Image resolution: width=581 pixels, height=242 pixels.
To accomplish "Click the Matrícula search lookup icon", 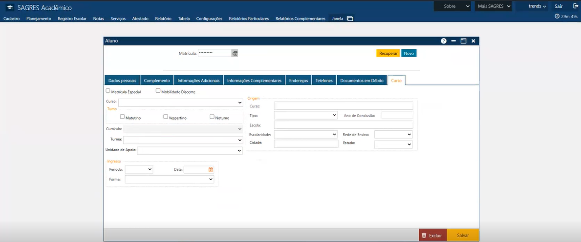I will tap(235, 53).
